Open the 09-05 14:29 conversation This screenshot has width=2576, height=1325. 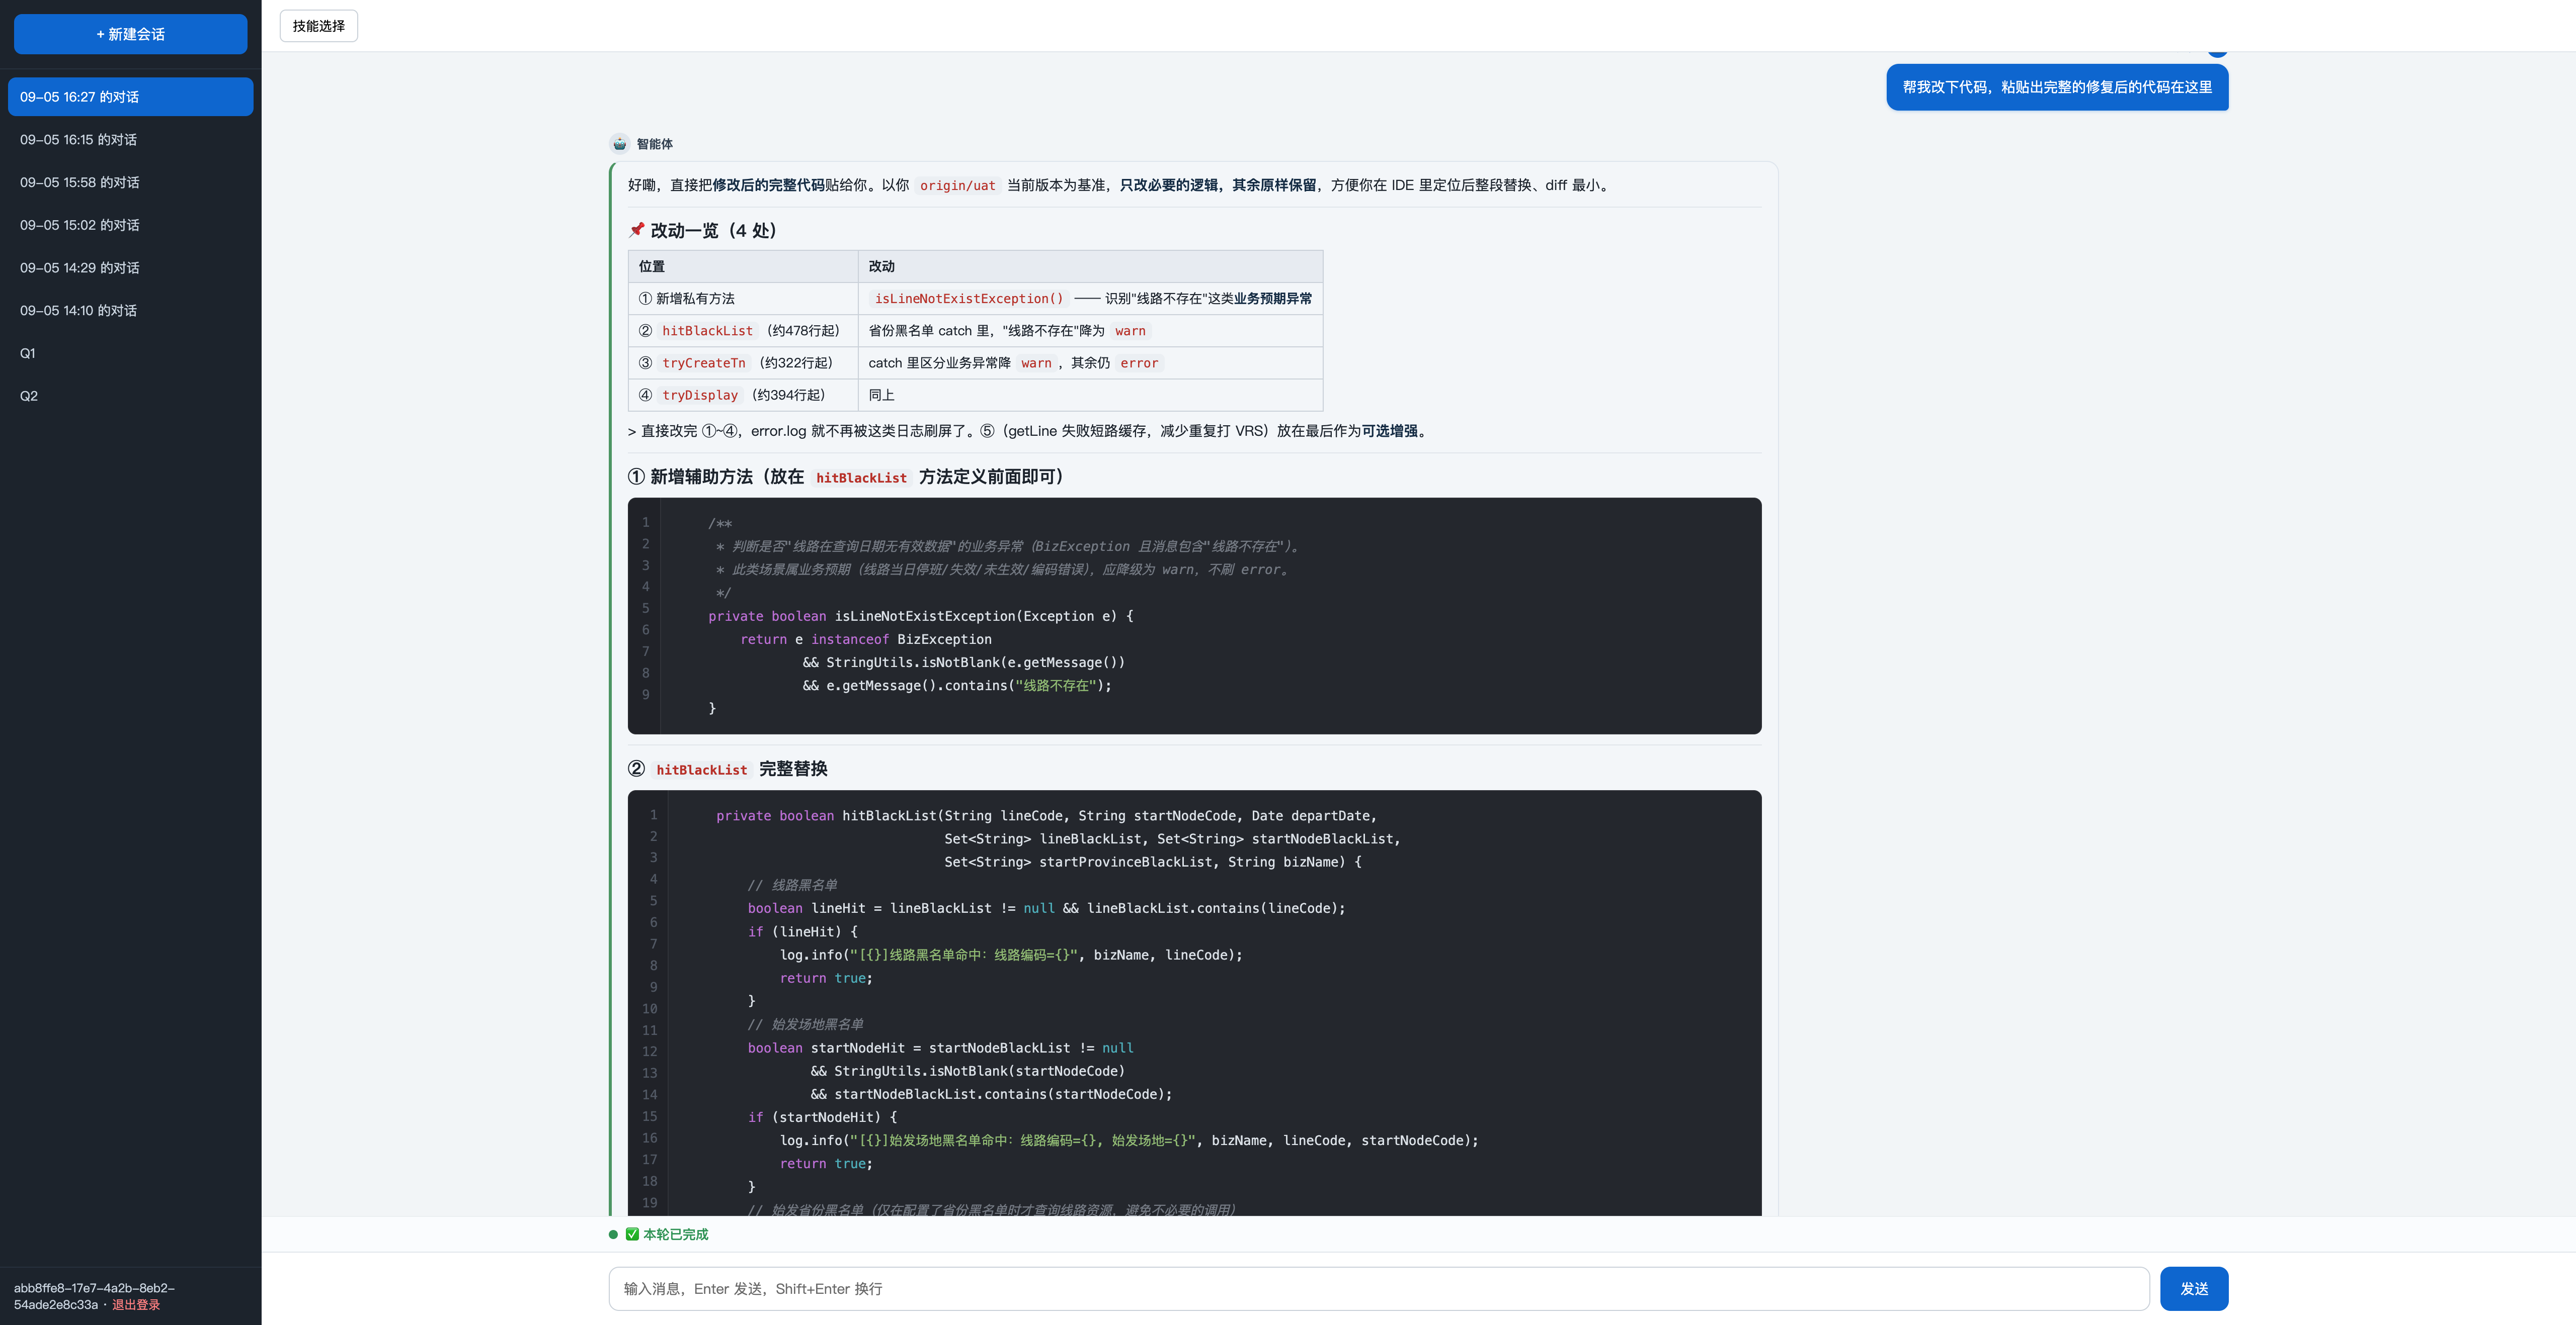point(130,268)
